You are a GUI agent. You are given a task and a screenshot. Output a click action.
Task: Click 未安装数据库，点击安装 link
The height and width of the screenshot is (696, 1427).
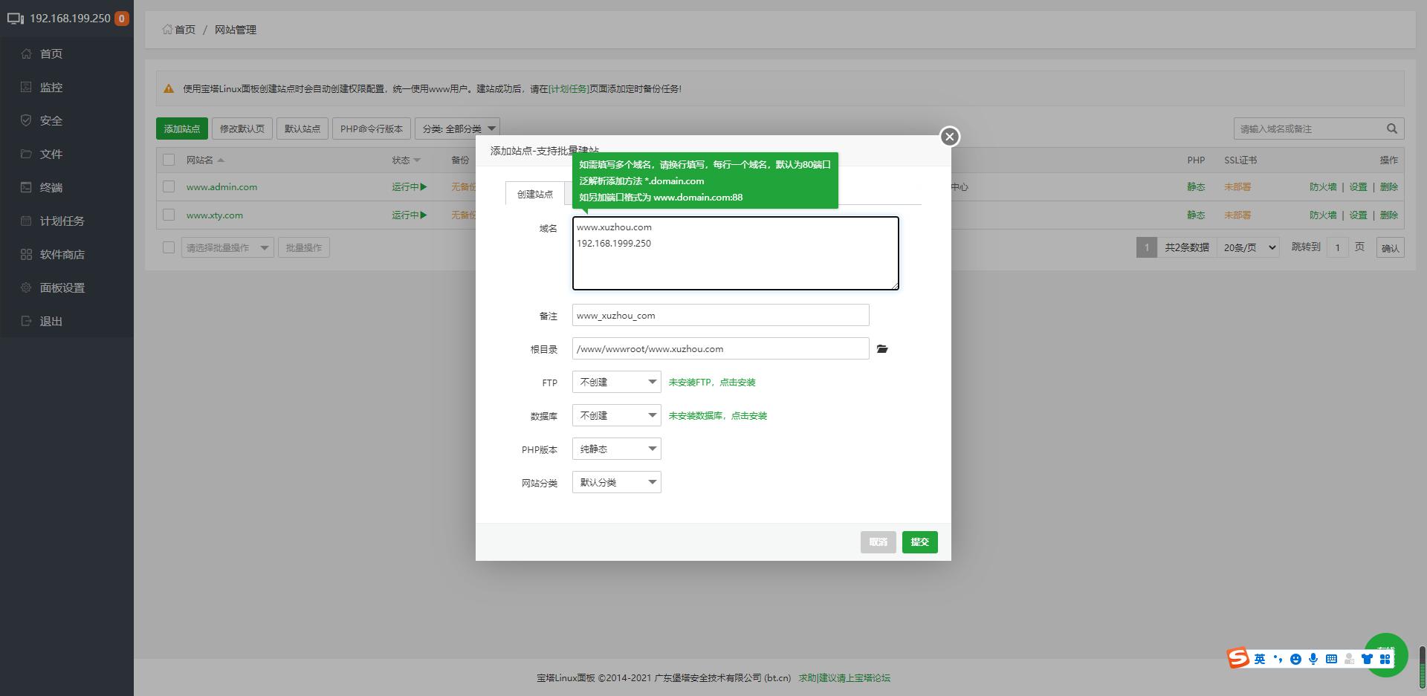718,416
